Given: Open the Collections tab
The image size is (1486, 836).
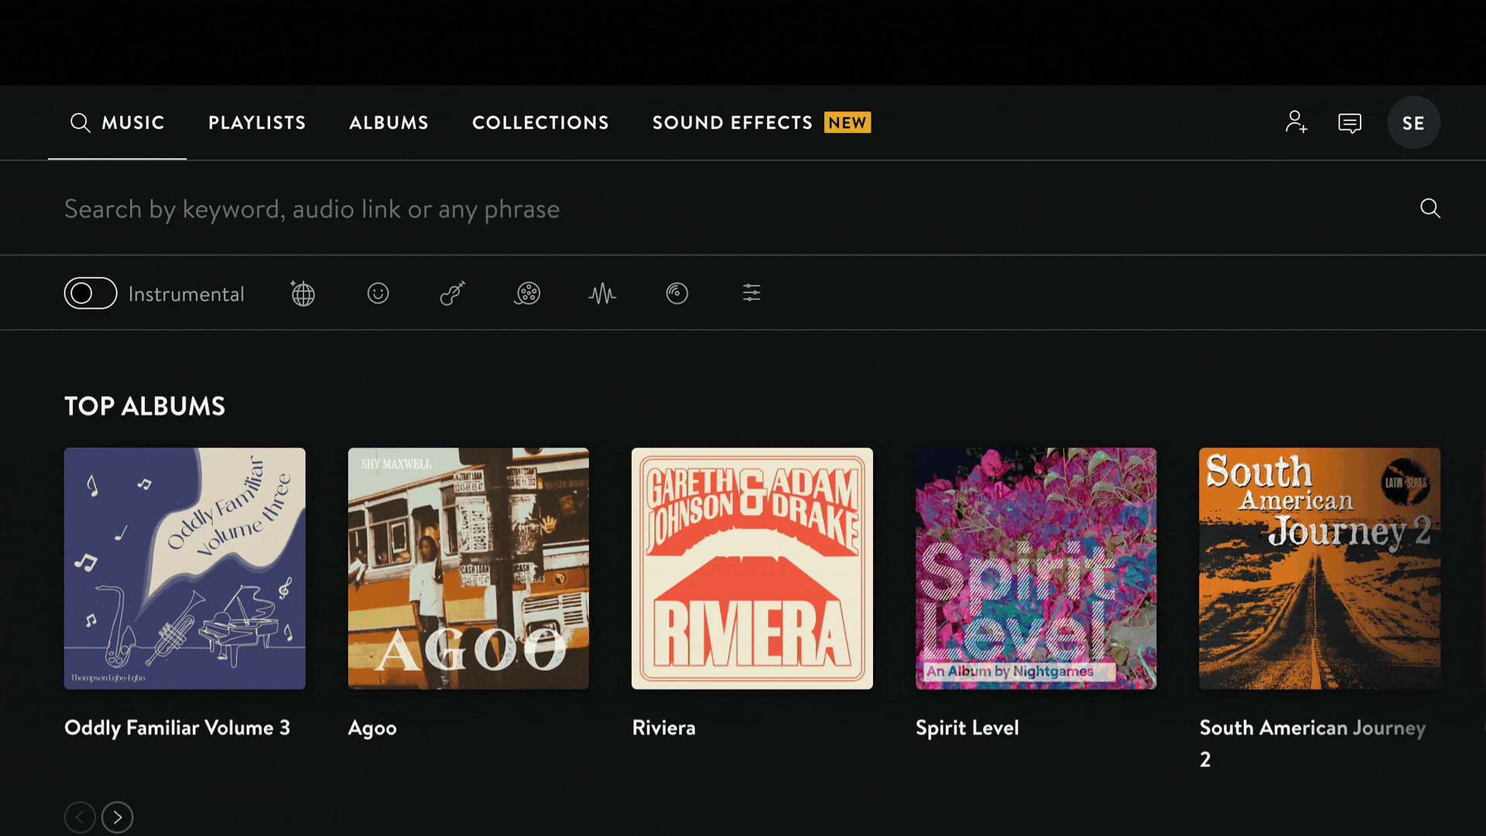Looking at the screenshot, I should point(540,122).
